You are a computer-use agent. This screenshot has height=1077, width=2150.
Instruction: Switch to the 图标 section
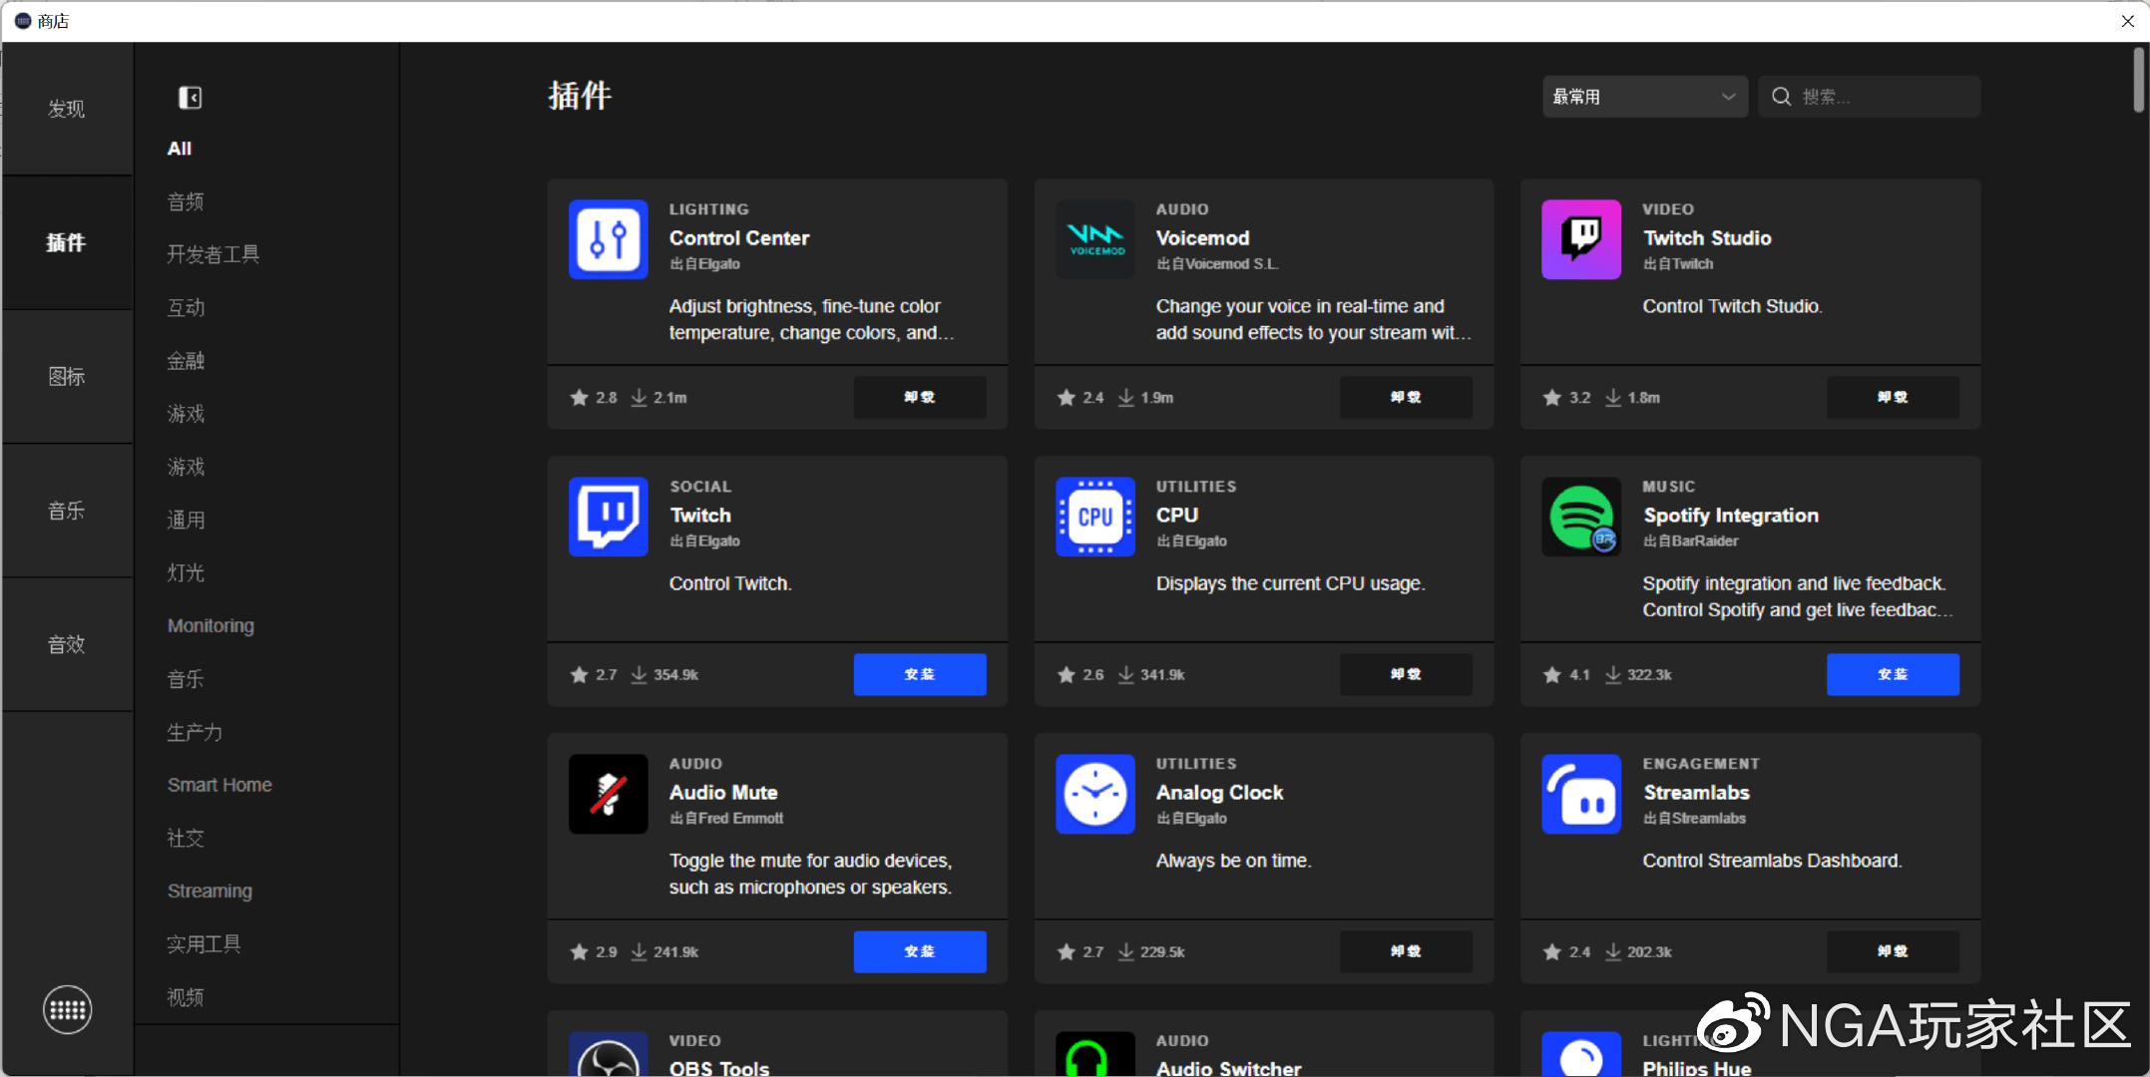[x=67, y=376]
